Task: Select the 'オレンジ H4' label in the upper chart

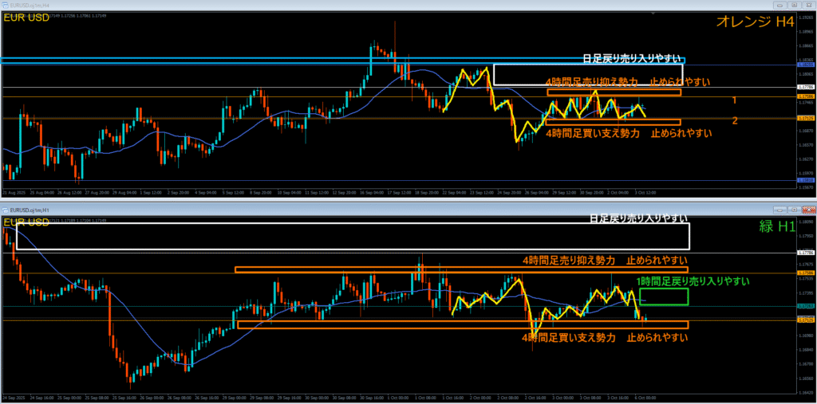Action: click(755, 21)
